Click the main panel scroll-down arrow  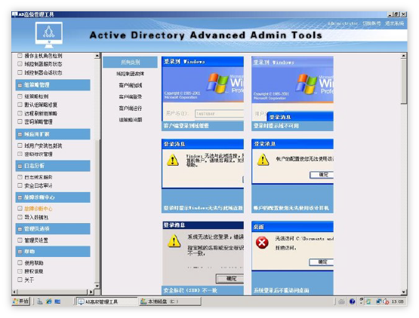coord(403,292)
